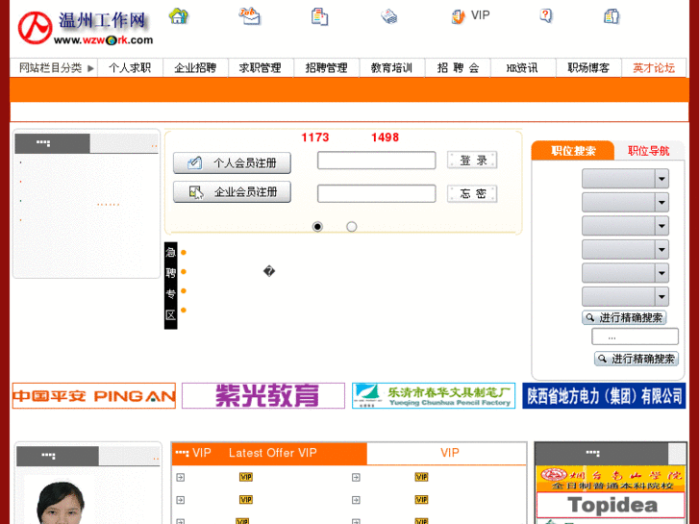
Task: Click the pencil icon on 个人会员注册
Action: [195, 162]
